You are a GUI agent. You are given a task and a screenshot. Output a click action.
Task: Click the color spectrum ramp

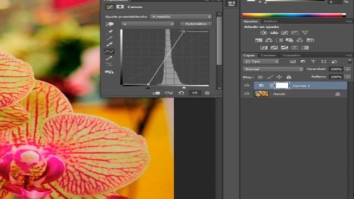pyautogui.click(x=294, y=15)
